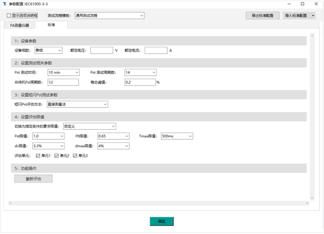Open the Pst 测试周期数 dropdown
The width and height of the screenshot is (324, 234).
click(141, 73)
